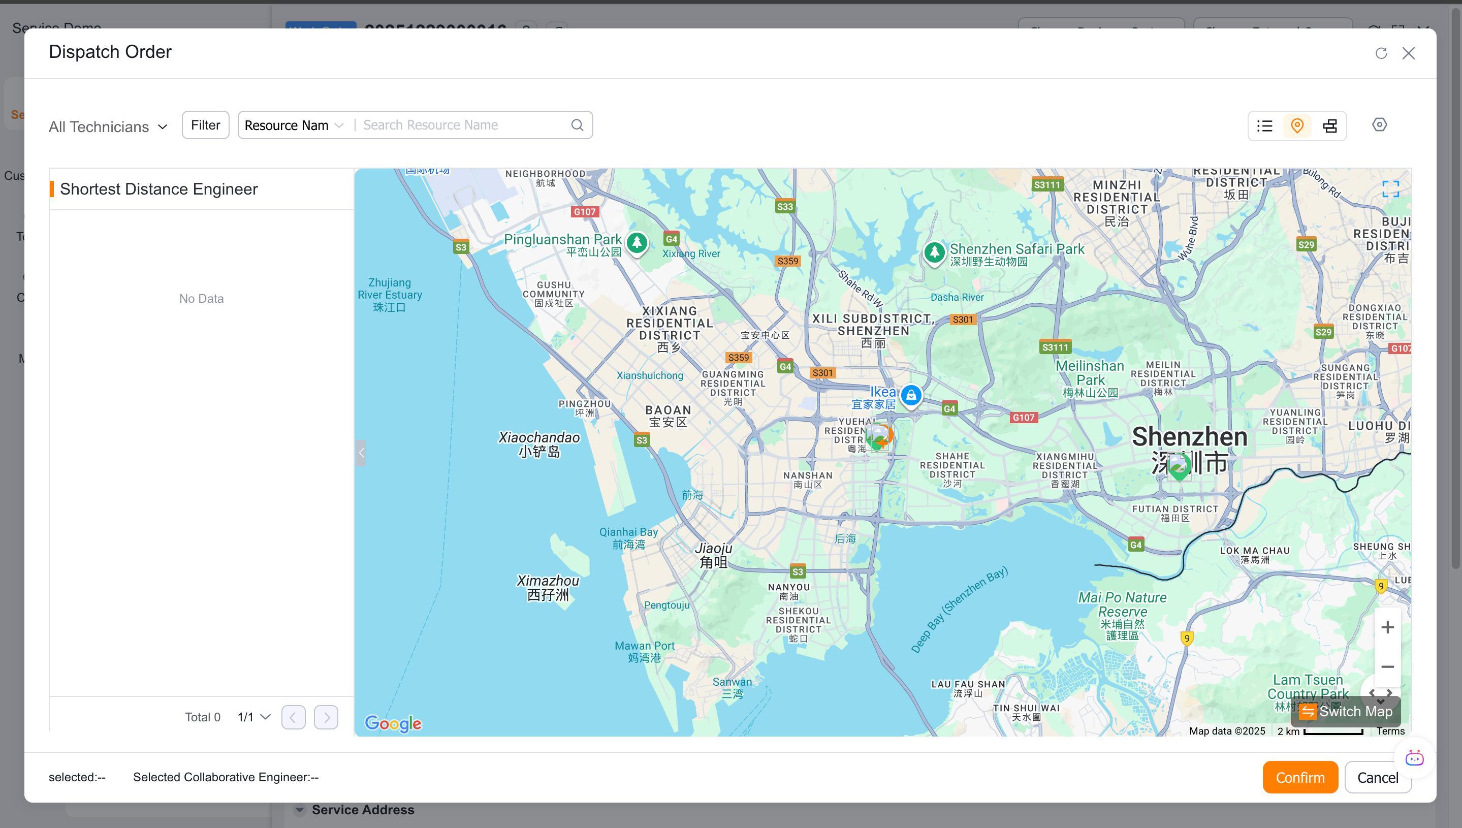
Task: Open page selector 1/1 dropdown
Action: [x=253, y=717]
